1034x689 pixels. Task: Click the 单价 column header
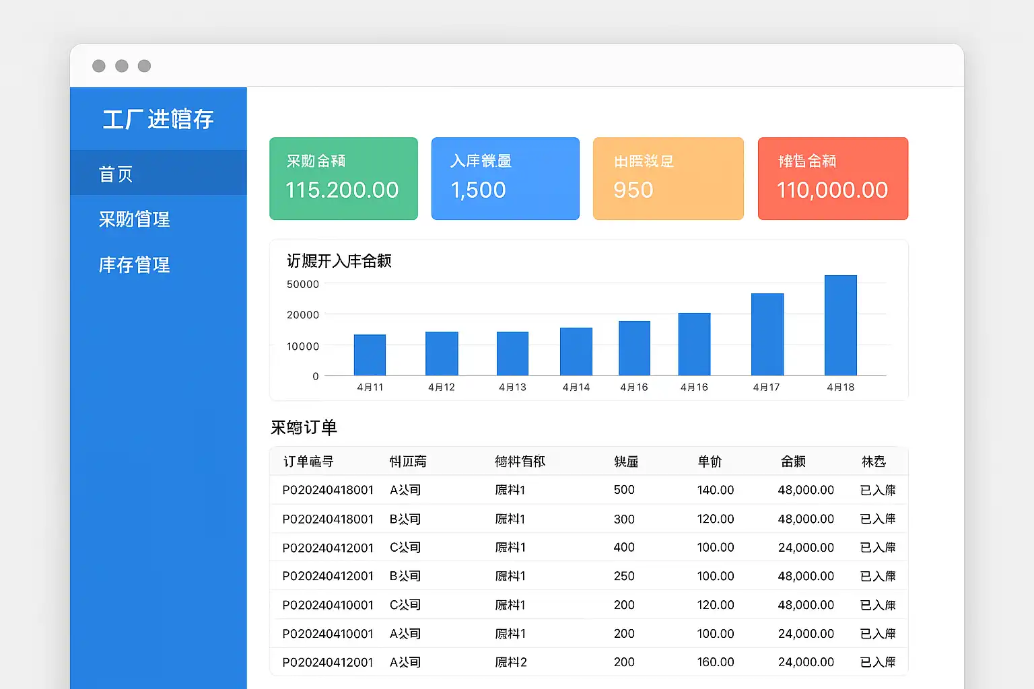pos(710,462)
